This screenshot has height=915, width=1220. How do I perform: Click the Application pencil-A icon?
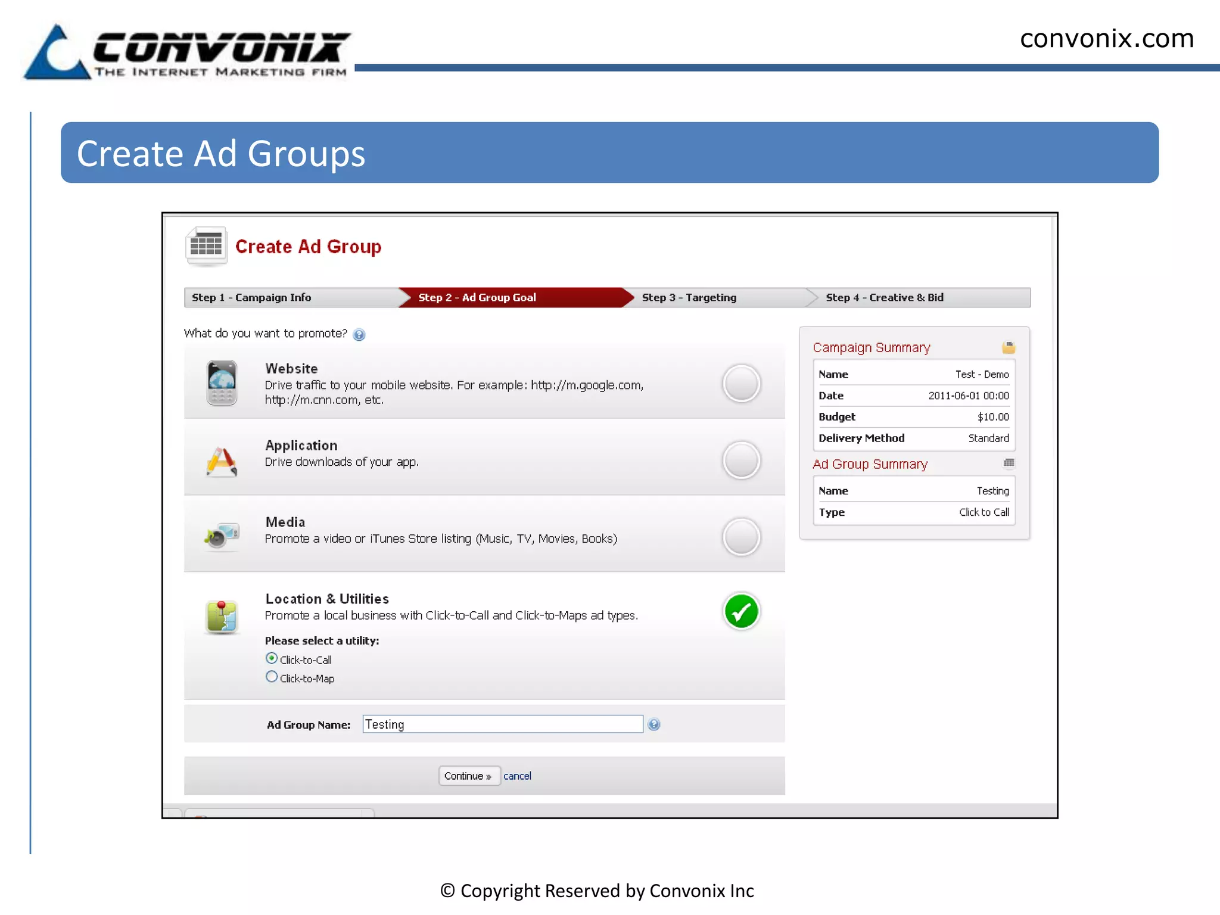pyautogui.click(x=222, y=461)
